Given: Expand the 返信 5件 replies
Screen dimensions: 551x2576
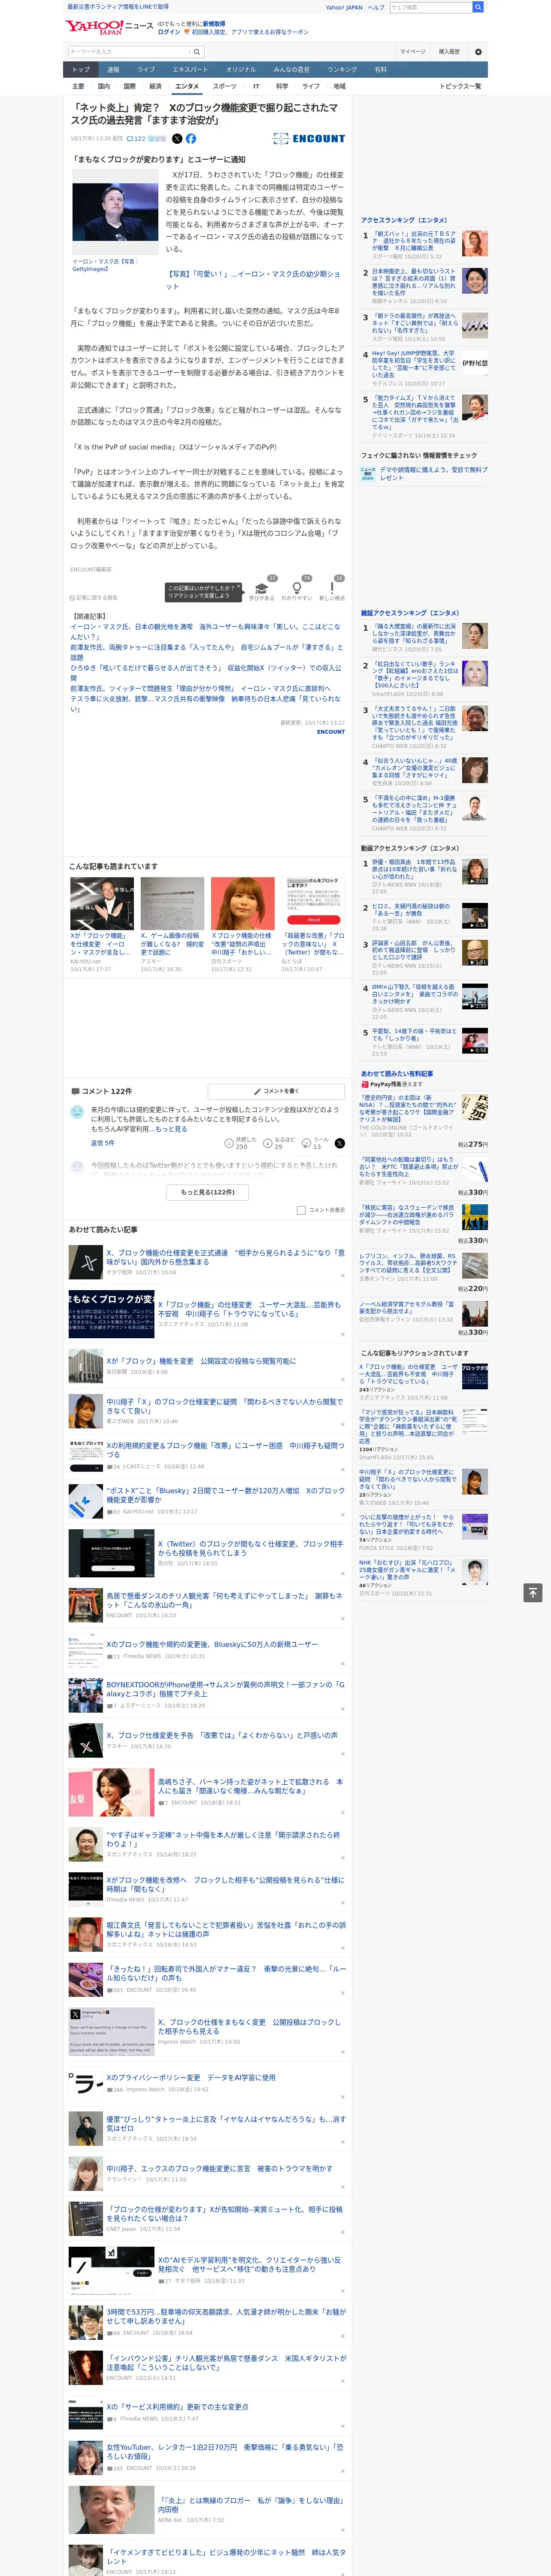Looking at the screenshot, I should (x=102, y=1143).
